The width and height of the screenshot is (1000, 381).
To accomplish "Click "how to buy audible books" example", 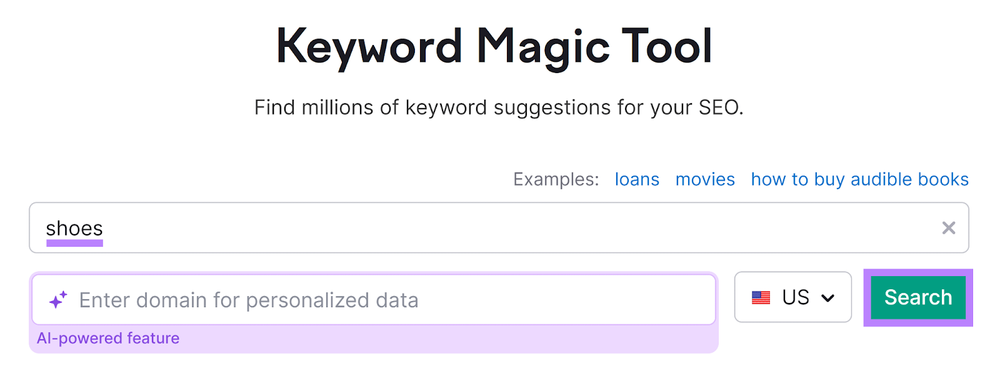I will pyautogui.click(x=859, y=179).
